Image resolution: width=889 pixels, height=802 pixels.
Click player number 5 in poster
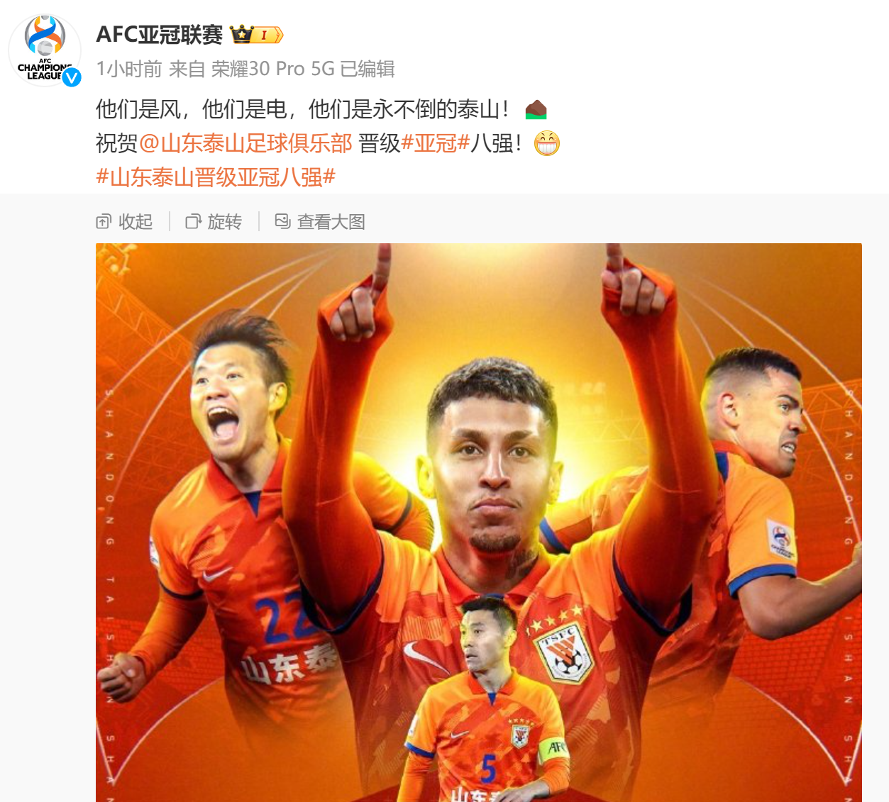tap(488, 769)
